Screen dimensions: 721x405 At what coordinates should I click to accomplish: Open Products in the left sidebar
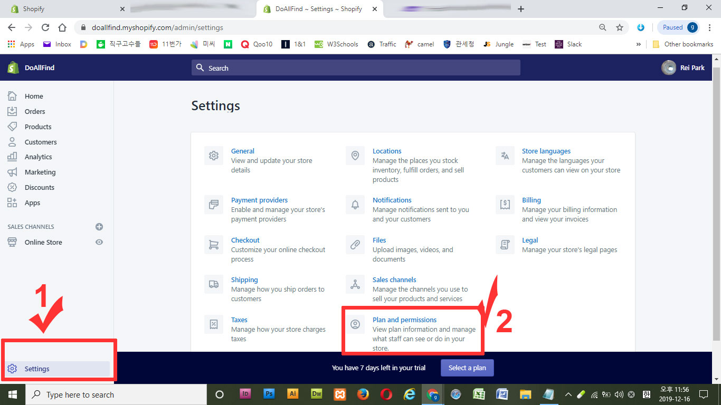38,127
